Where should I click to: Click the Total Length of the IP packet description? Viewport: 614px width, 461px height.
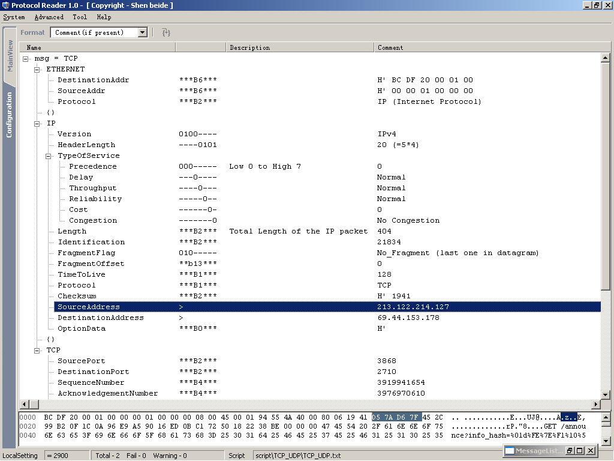(299, 231)
